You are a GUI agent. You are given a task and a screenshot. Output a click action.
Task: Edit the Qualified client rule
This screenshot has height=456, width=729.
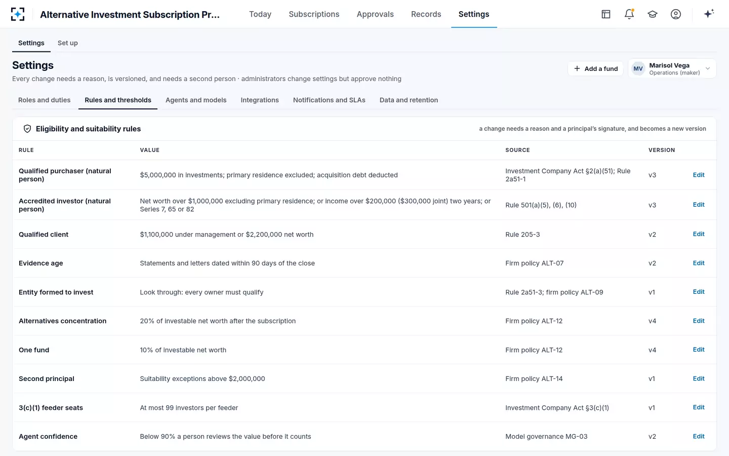[x=699, y=234]
